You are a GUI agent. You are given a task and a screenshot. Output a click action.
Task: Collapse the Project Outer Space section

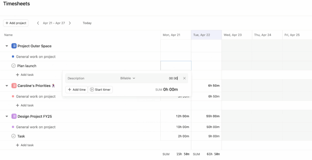pos(7,46)
